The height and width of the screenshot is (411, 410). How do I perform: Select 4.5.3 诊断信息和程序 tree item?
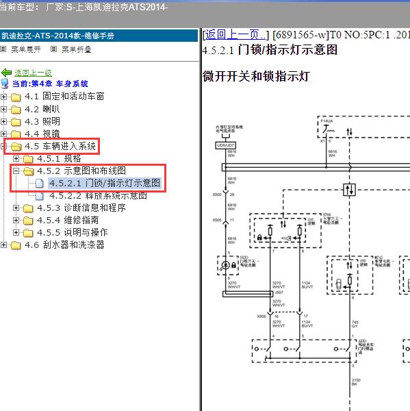coord(81,208)
